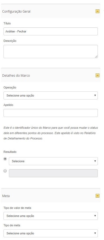Click the disabled gray Resultado text field
The image size is (104, 240).
(53, 173)
